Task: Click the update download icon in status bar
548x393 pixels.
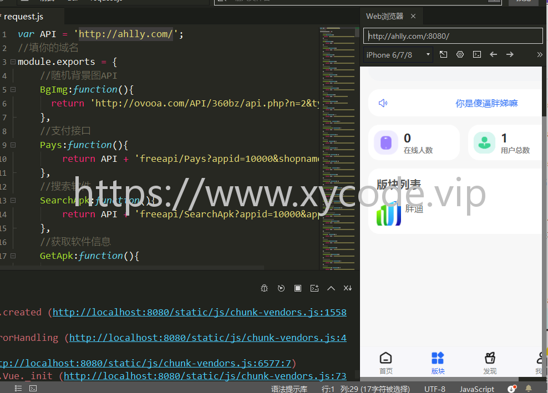Action: [x=512, y=389]
